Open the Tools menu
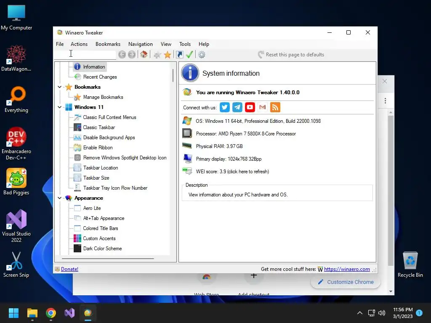 tap(185, 44)
